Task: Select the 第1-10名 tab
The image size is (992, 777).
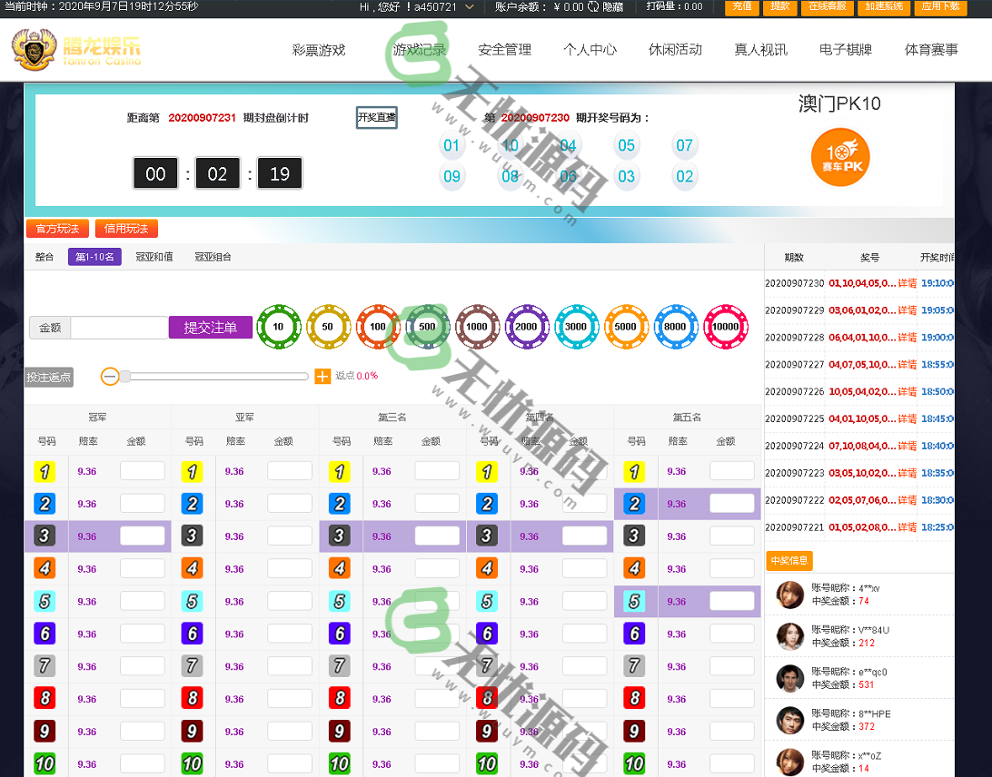Action: point(94,257)
